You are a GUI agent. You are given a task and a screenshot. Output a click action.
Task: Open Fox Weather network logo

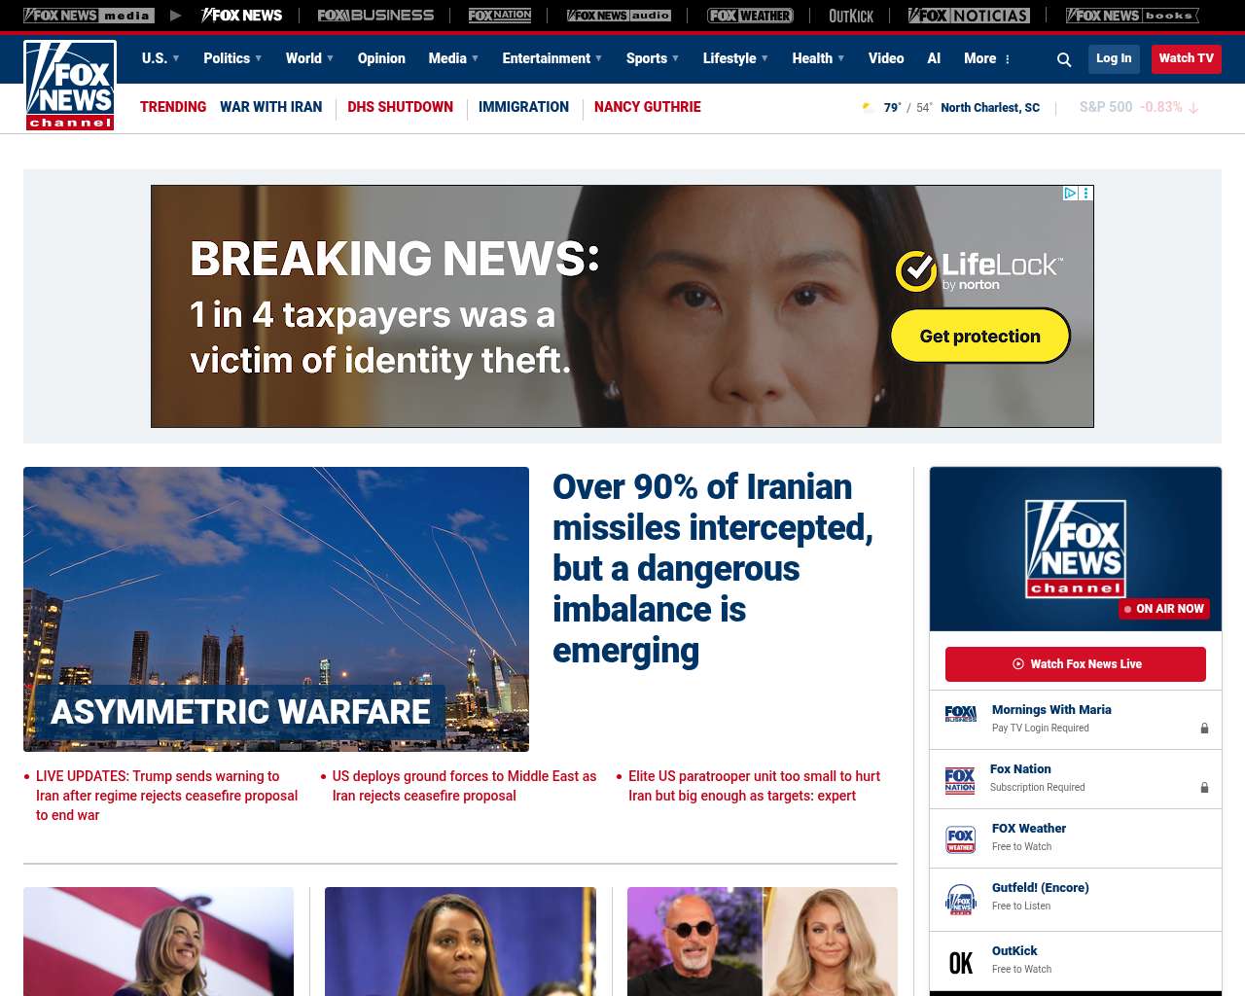point(750,16)
